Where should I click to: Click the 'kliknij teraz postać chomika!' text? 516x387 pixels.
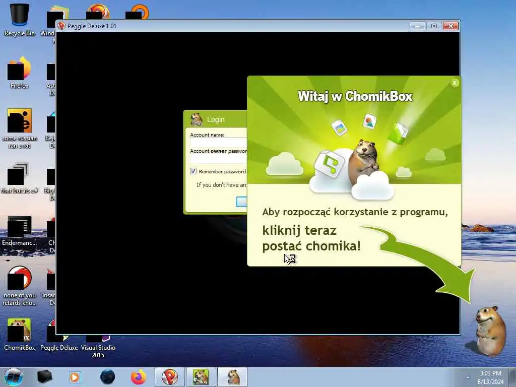tap(311, 238)
